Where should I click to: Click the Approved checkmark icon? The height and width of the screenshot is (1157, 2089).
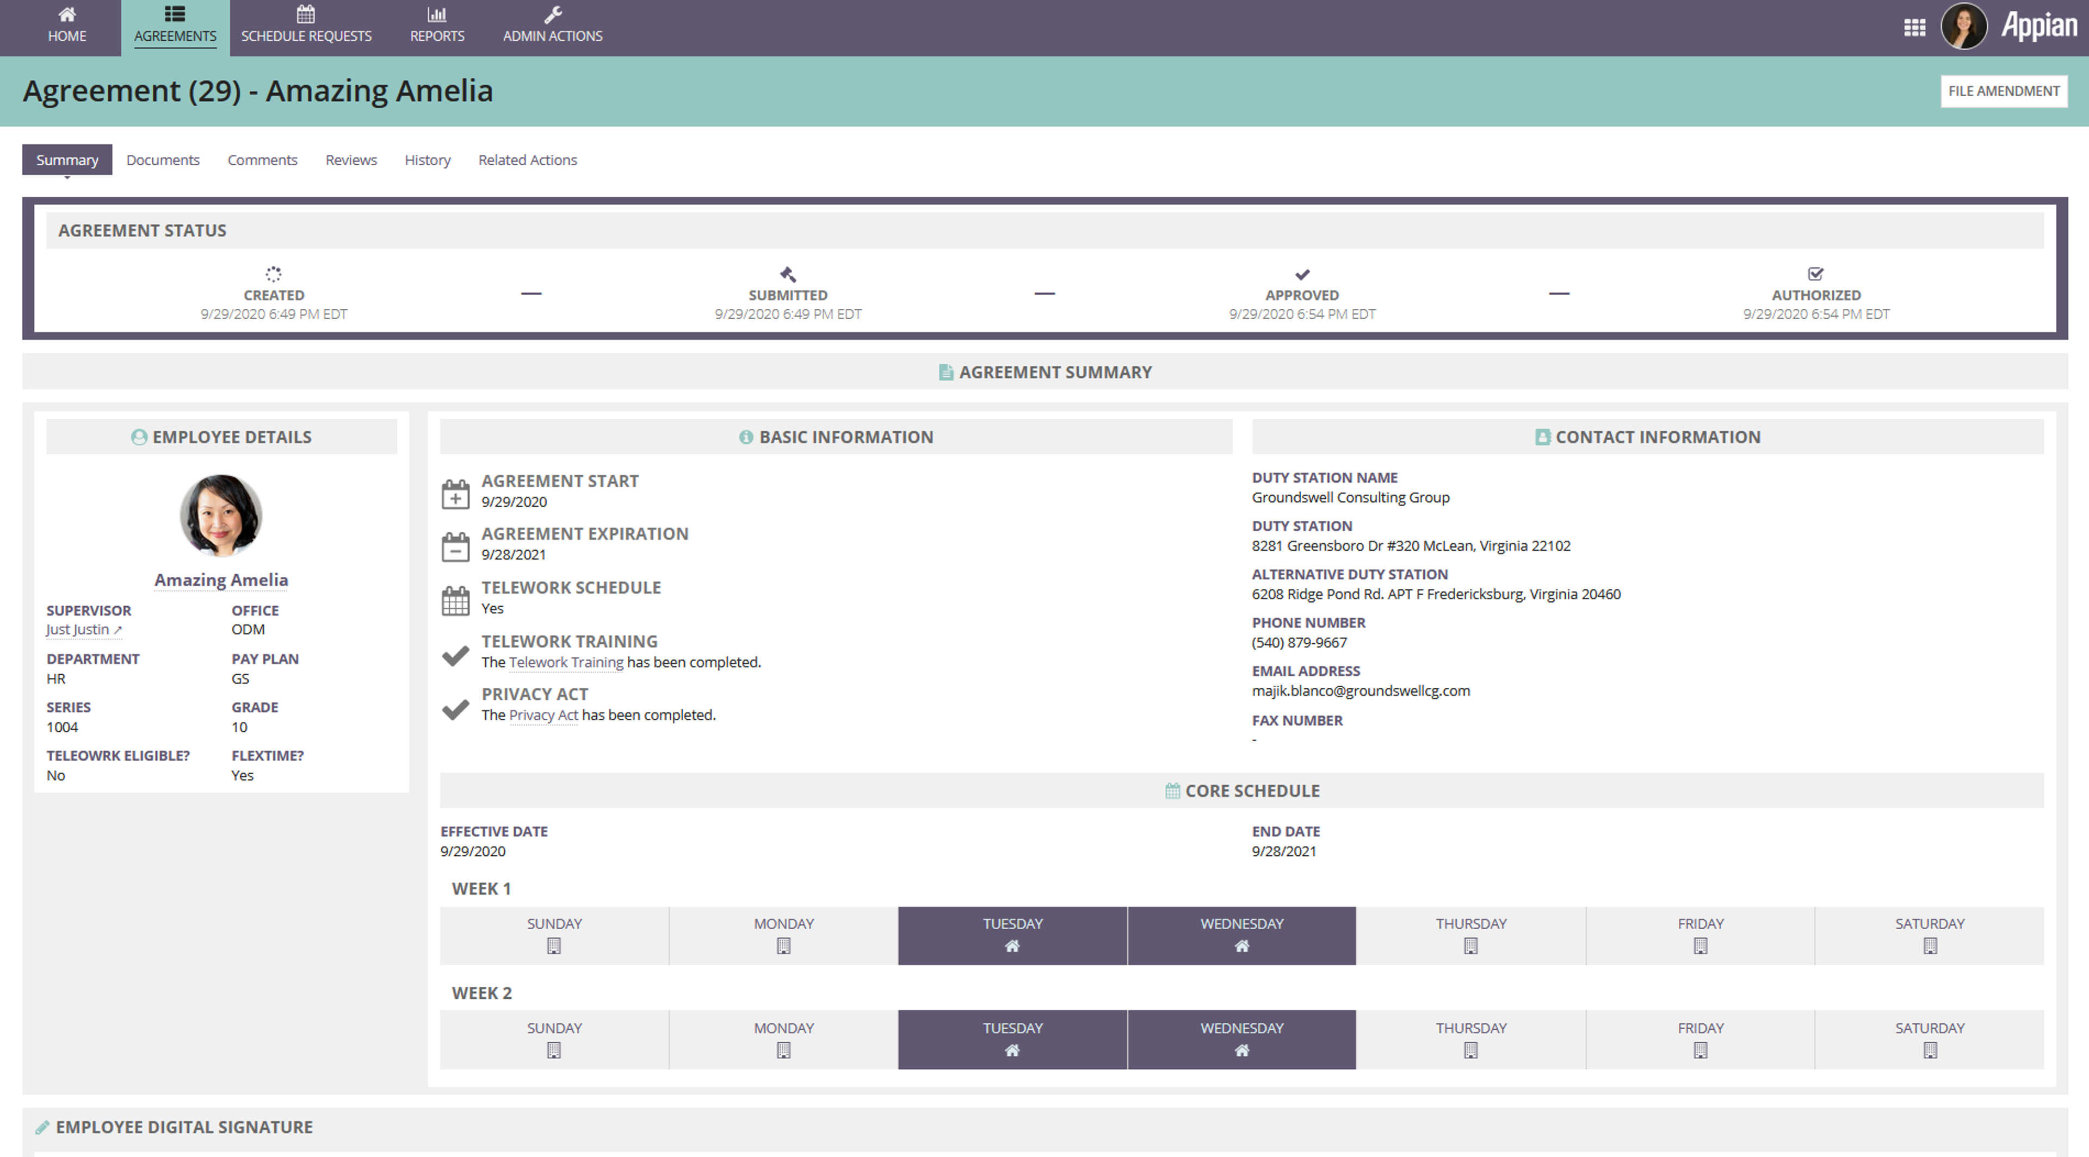pos(1302,274)
